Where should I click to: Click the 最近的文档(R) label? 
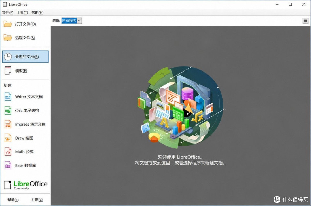pyautogui.click(x=27, y=57)
